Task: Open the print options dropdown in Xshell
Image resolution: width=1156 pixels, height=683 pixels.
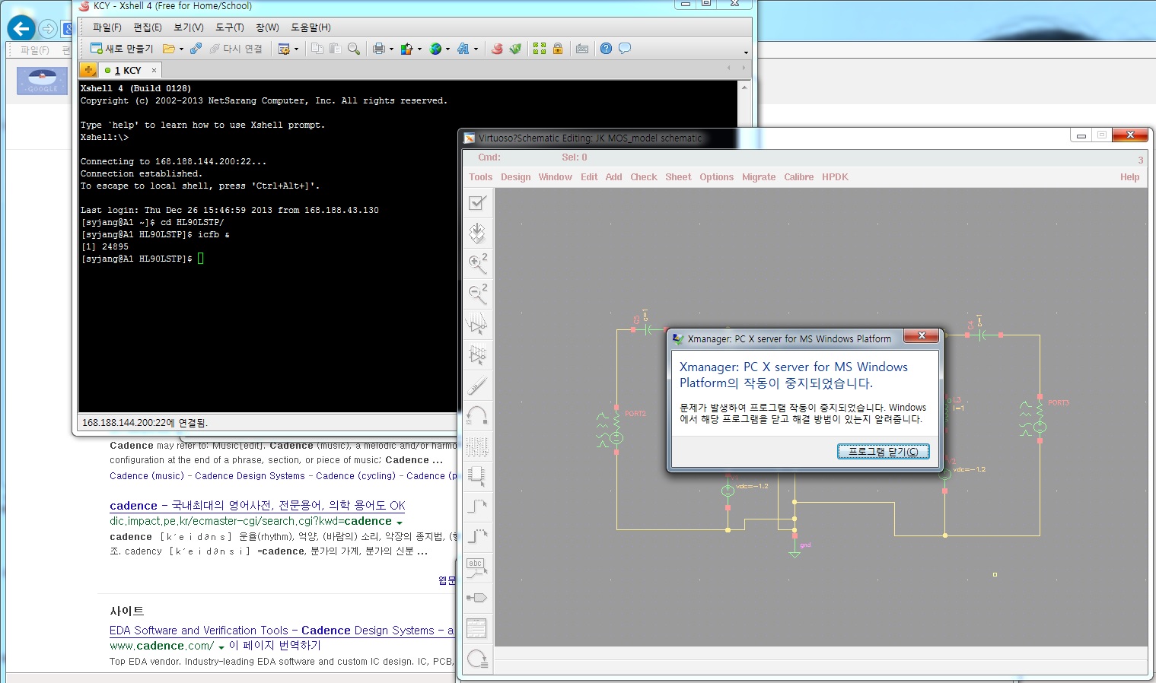Action: (393, 49)
